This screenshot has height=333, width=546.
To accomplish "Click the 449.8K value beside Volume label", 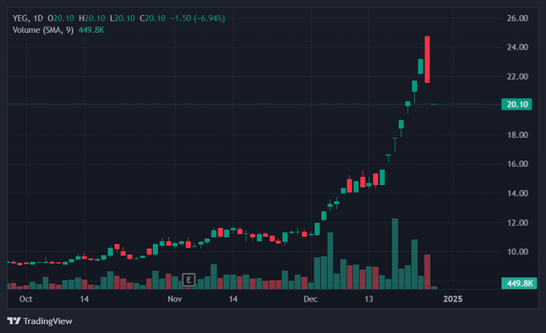I will [91, 31].
